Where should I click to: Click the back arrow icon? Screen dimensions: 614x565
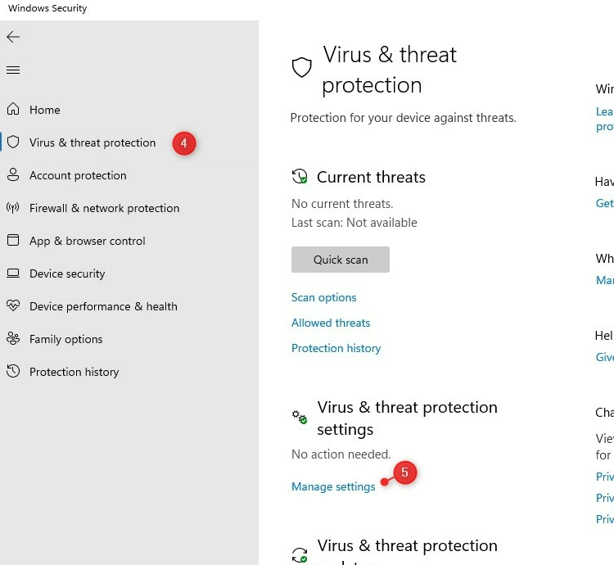13,37
